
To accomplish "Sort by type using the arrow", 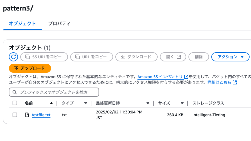I will click(x=86, y=103).
